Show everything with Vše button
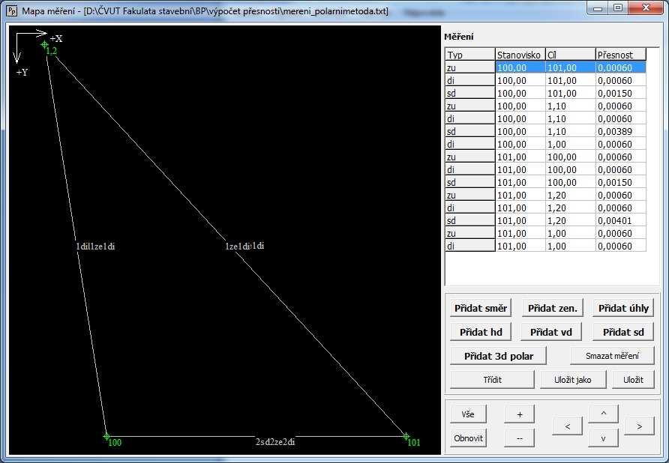 (468, 414)
